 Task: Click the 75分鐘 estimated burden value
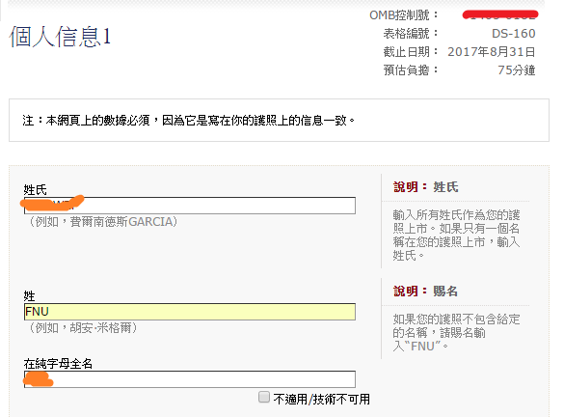516,70
